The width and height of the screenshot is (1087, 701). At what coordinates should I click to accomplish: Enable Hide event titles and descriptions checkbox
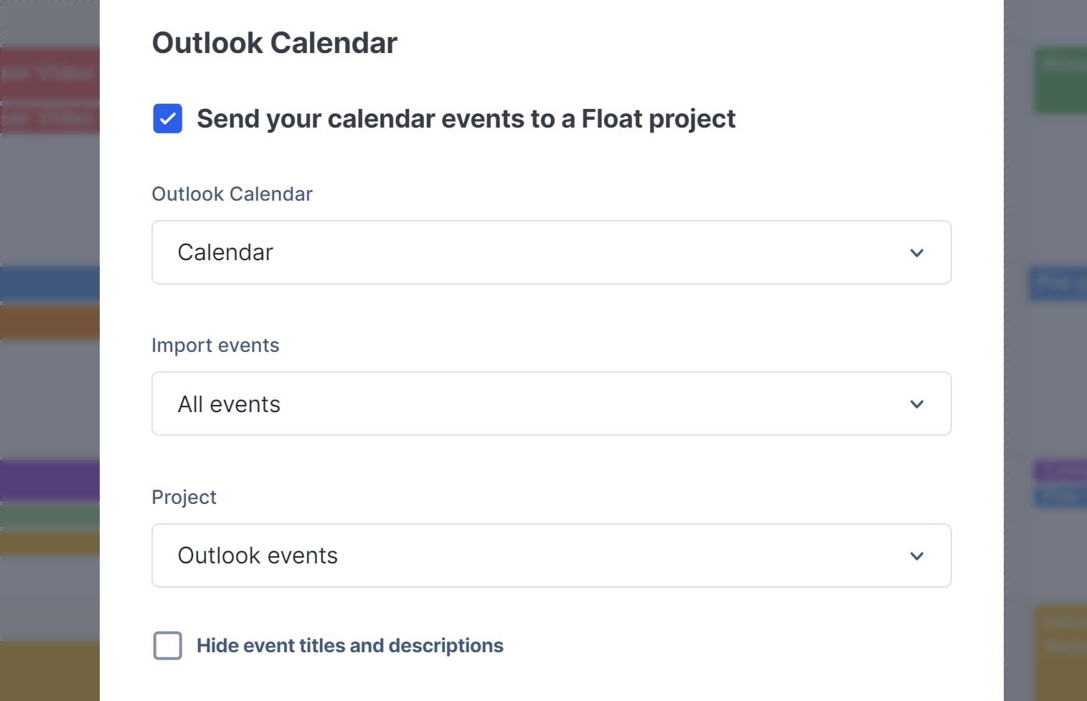pyautogui.click(x=168, y=646)
